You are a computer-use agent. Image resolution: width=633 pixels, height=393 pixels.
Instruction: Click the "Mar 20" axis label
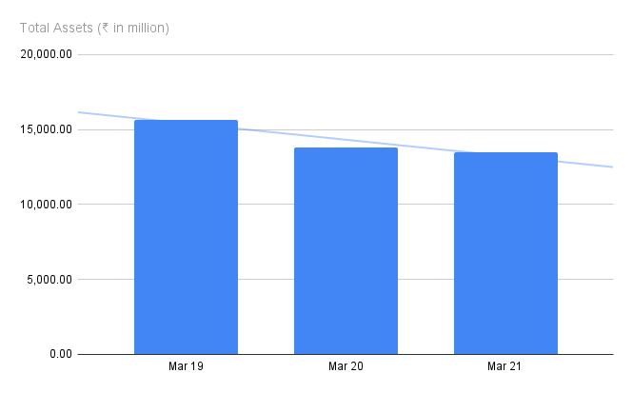point(346,366)
